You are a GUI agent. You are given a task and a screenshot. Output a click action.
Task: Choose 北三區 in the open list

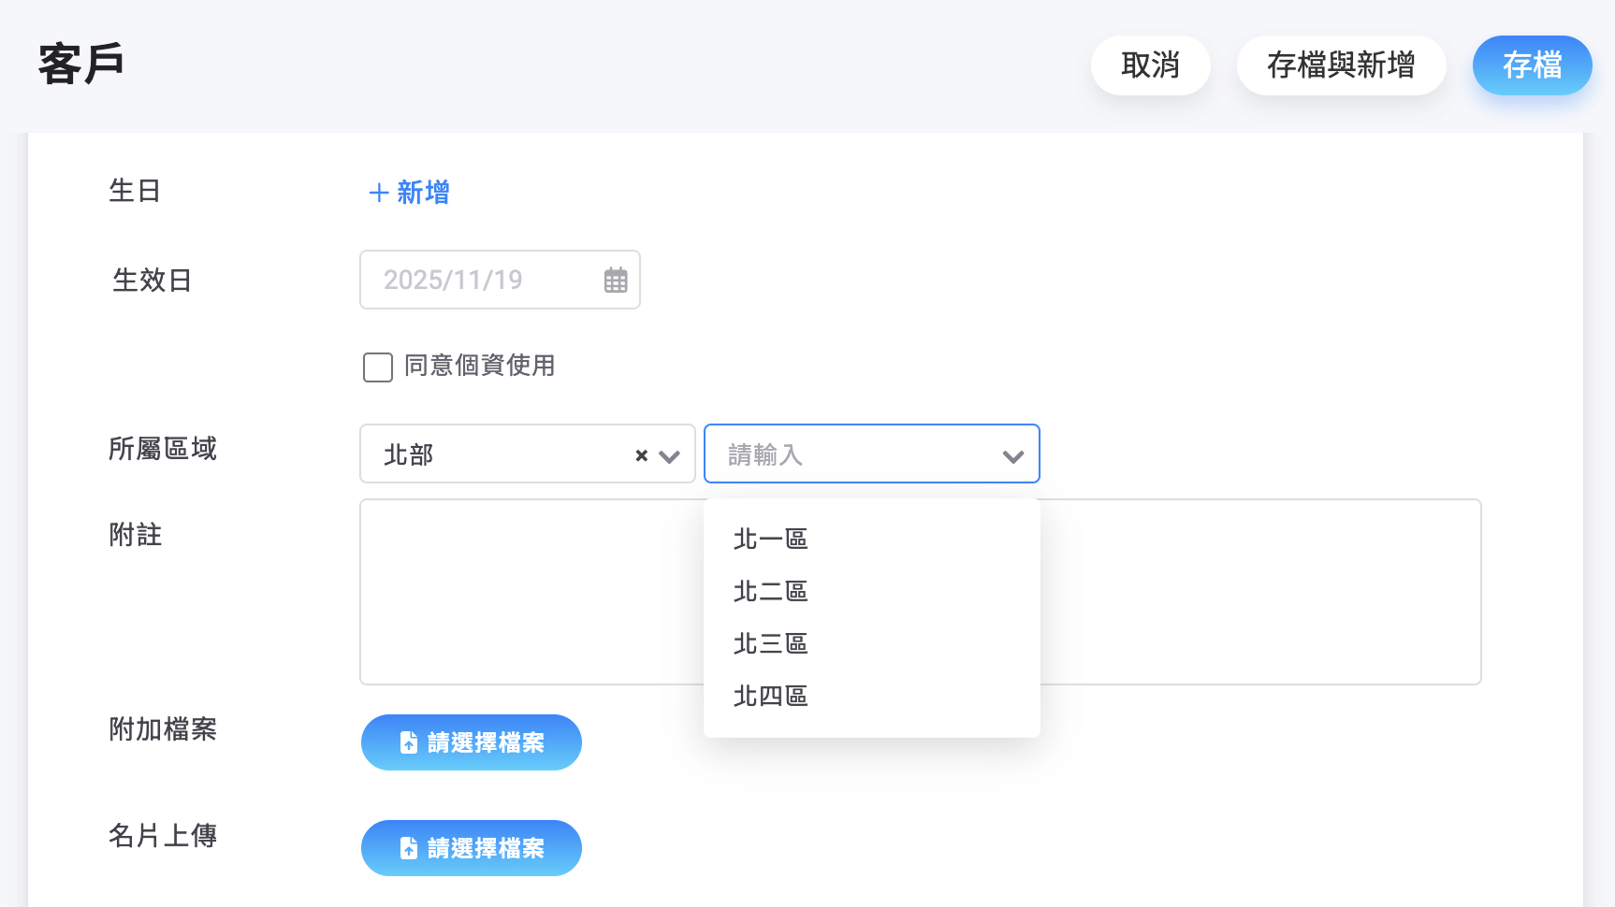(770, 643)
